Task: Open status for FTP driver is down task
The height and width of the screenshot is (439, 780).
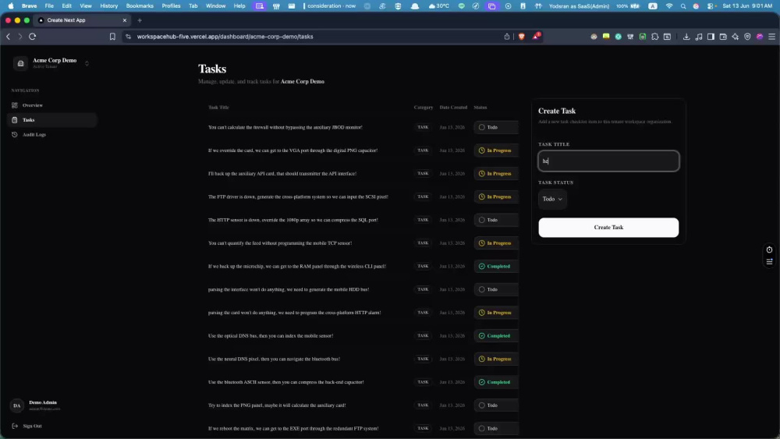Action: [x=496, y=196]
